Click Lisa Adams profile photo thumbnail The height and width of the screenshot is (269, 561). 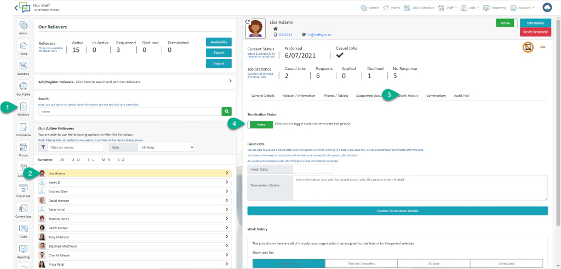(x=255, y=28)
